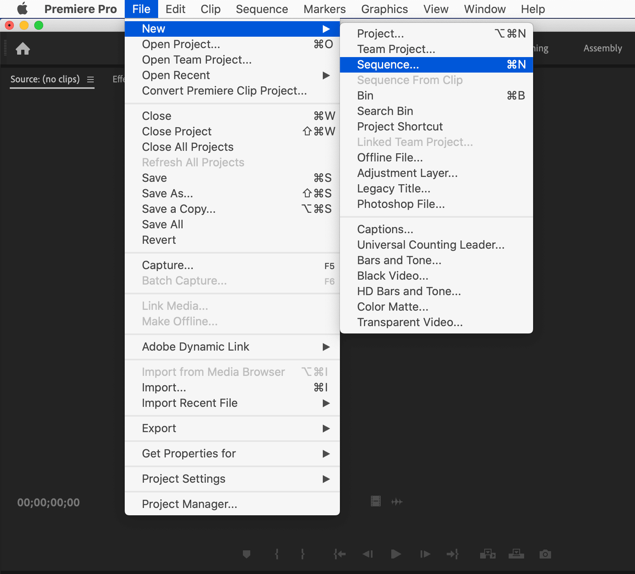Open the Markers menu
635x574 pixels.
(325, 9)
